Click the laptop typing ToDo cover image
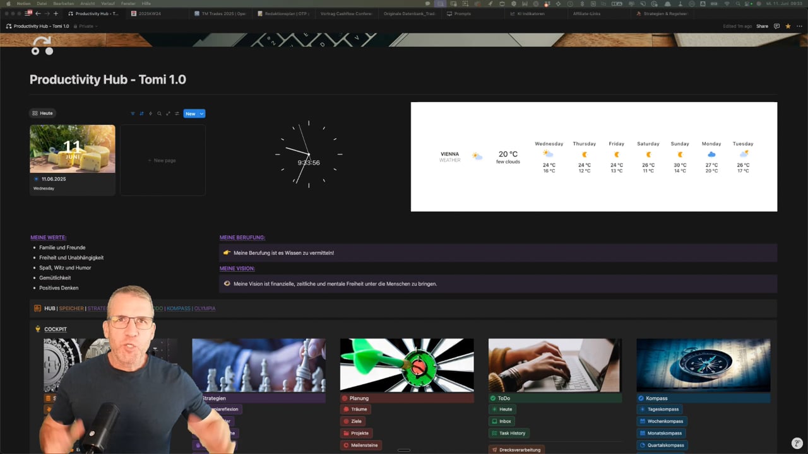 pyautogui.click(x=555, y=365)
